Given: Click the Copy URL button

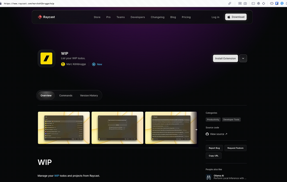Looking at the screenshot, I should (x=214, y=156).
